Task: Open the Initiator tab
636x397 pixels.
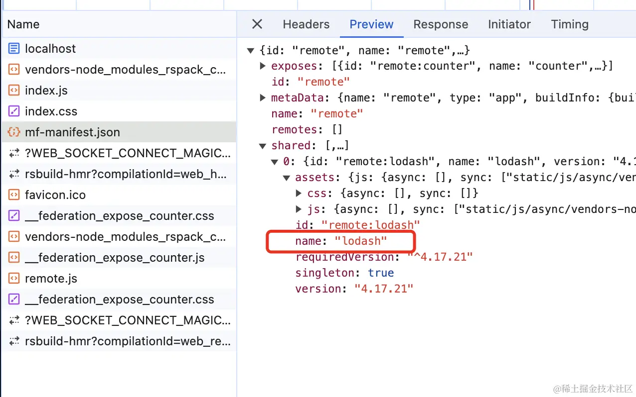Action: (x=509, y=24)
